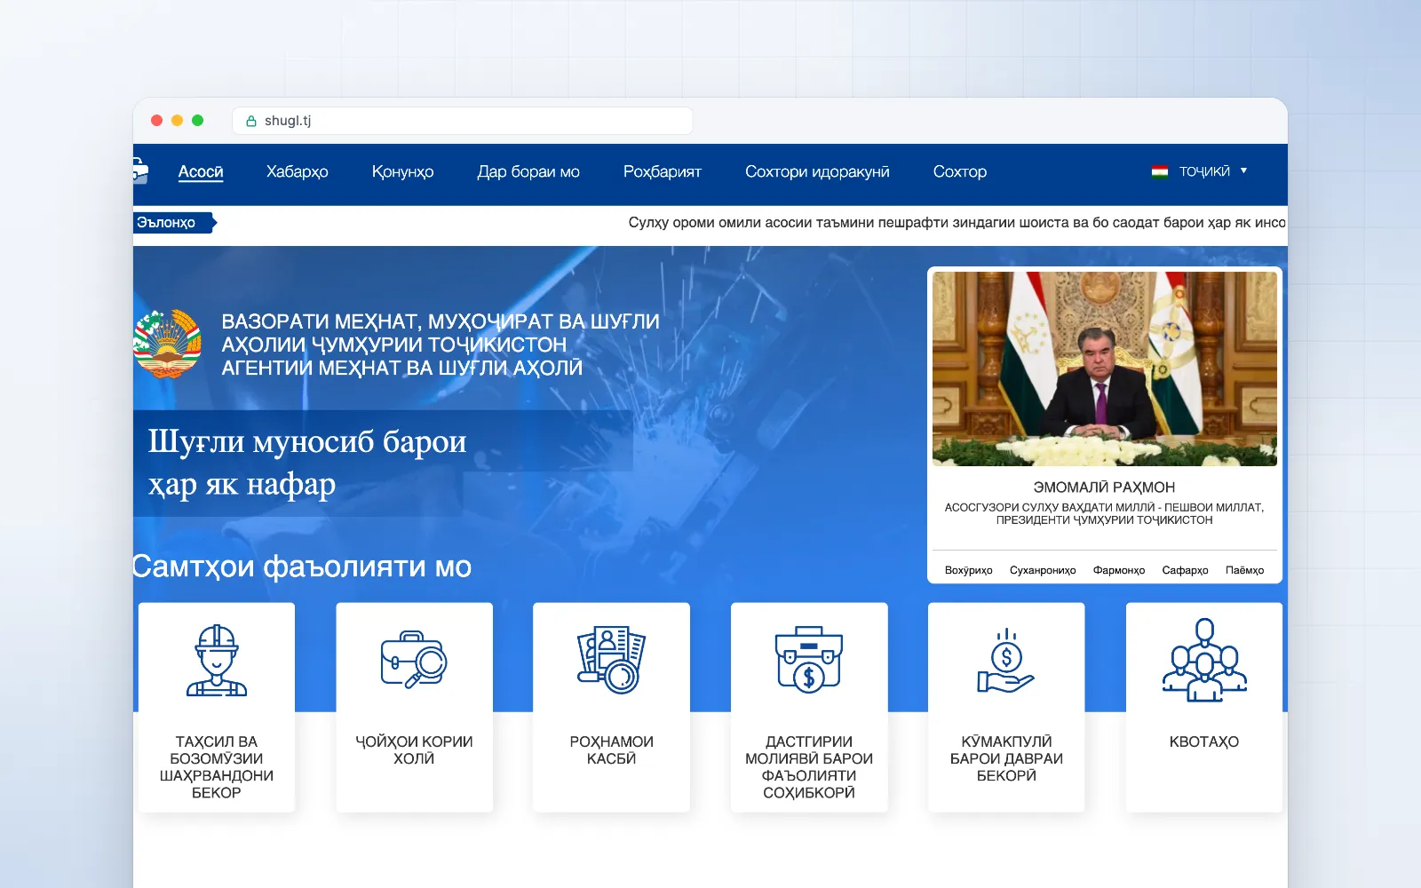This screenshot has height=888, width=1421.
Task: Open the Сохтори идоракунӣ menu item
Action: point(817,171)
